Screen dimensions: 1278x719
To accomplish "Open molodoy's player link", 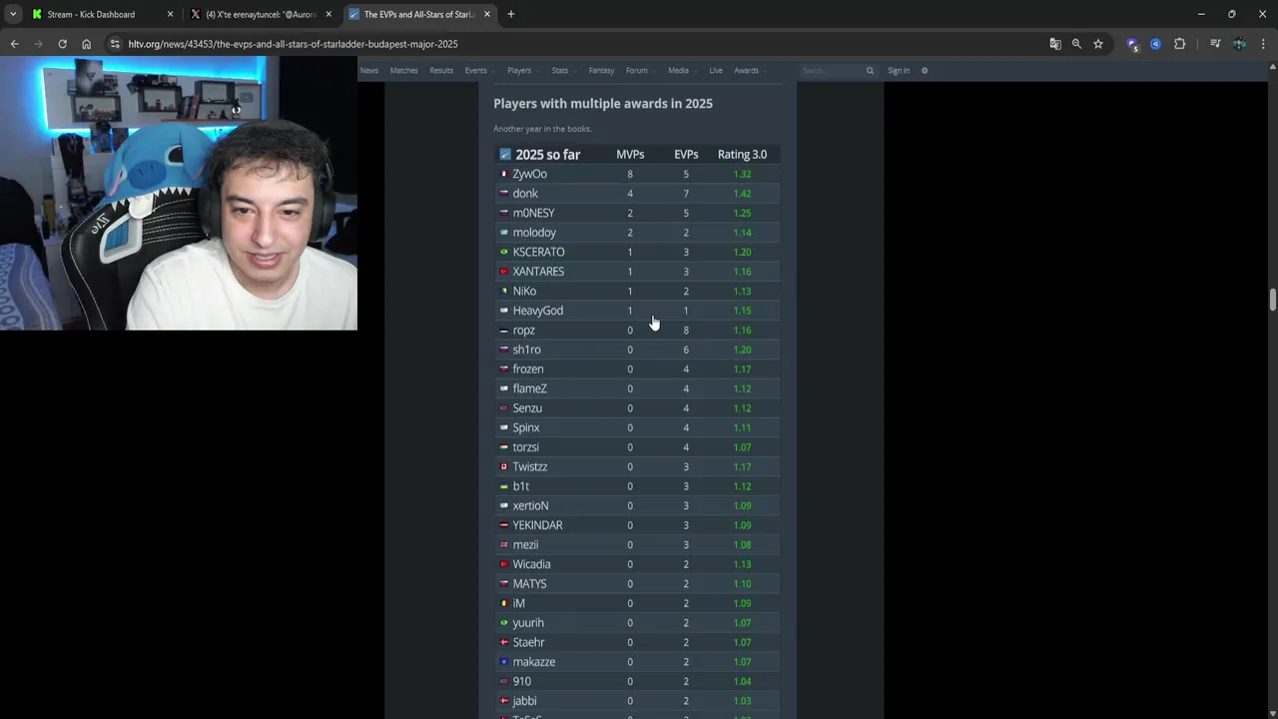I will [534, 233].
